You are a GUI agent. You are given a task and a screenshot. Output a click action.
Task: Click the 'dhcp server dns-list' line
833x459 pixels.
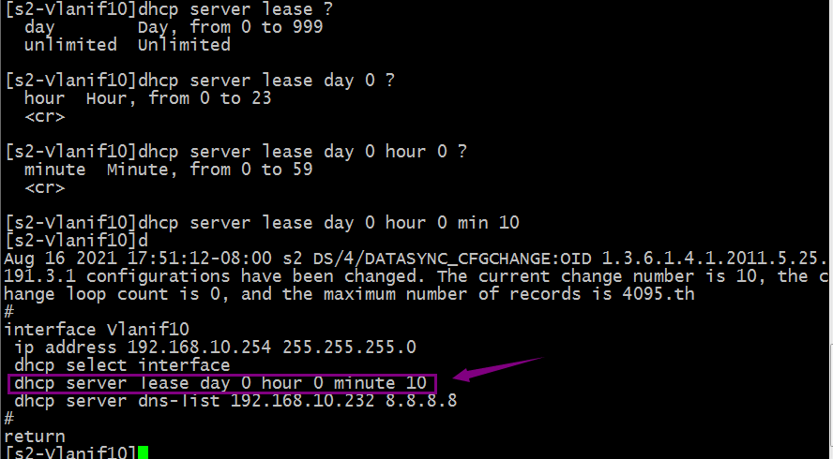point(235,401)
